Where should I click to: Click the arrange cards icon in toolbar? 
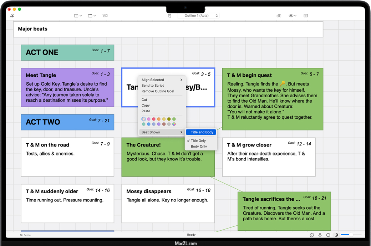[x=105, y=16]
